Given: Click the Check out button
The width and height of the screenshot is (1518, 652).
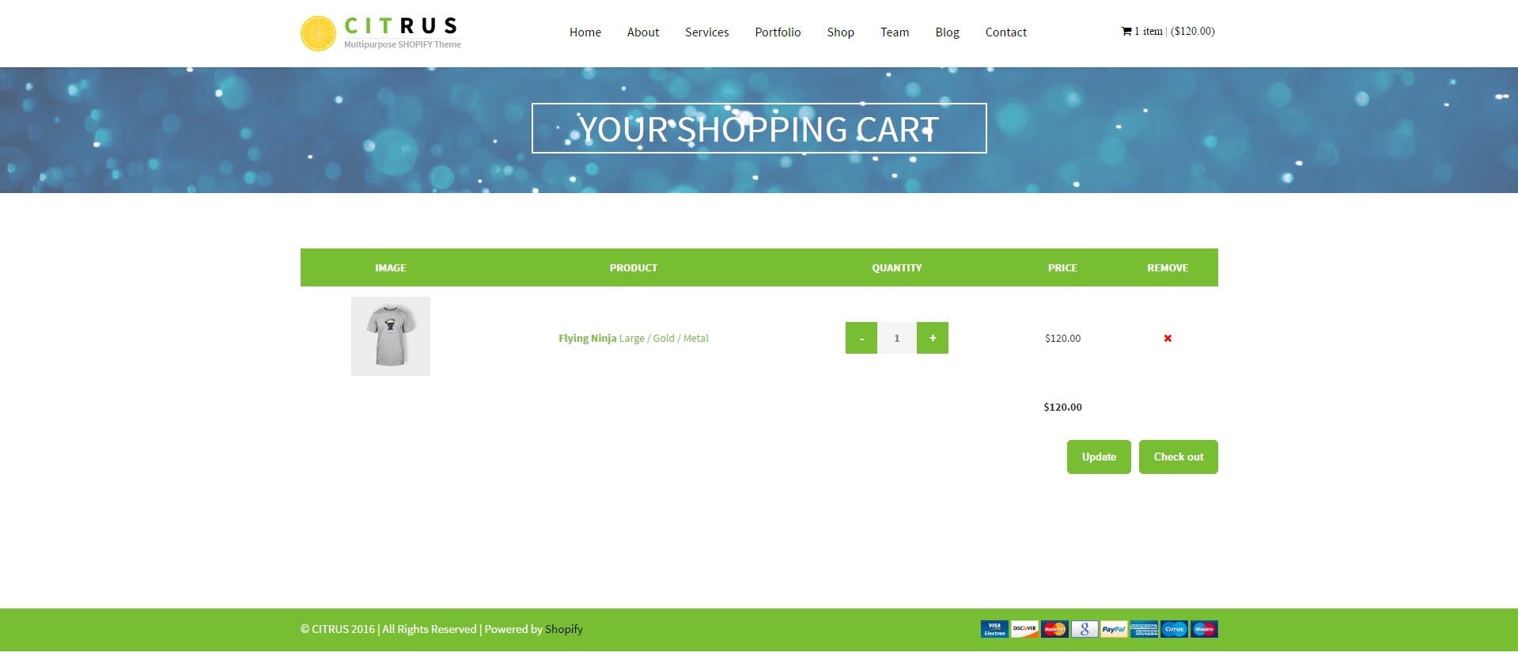Looking at the screenshot, I should [x=1179, y=457].
